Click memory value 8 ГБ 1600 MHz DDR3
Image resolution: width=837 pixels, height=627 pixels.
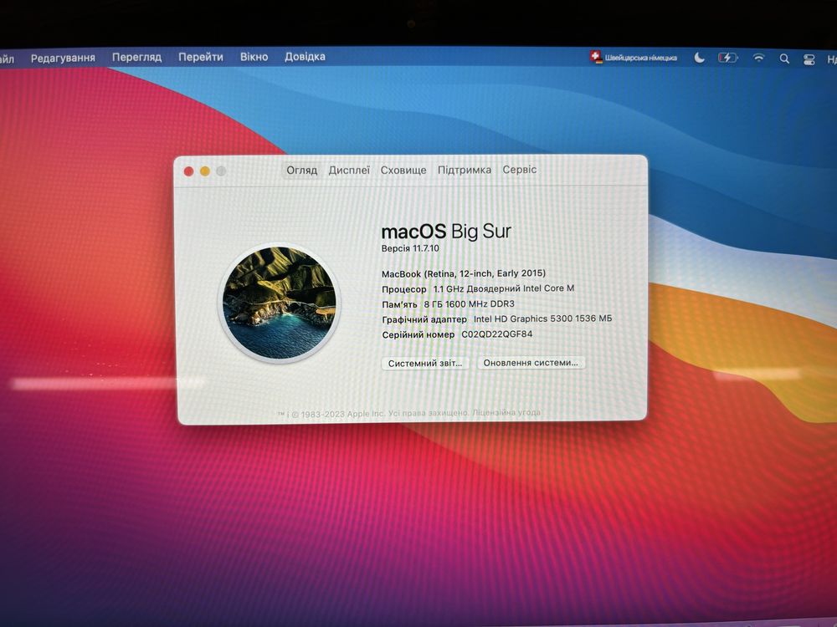(x=470, y=304)
